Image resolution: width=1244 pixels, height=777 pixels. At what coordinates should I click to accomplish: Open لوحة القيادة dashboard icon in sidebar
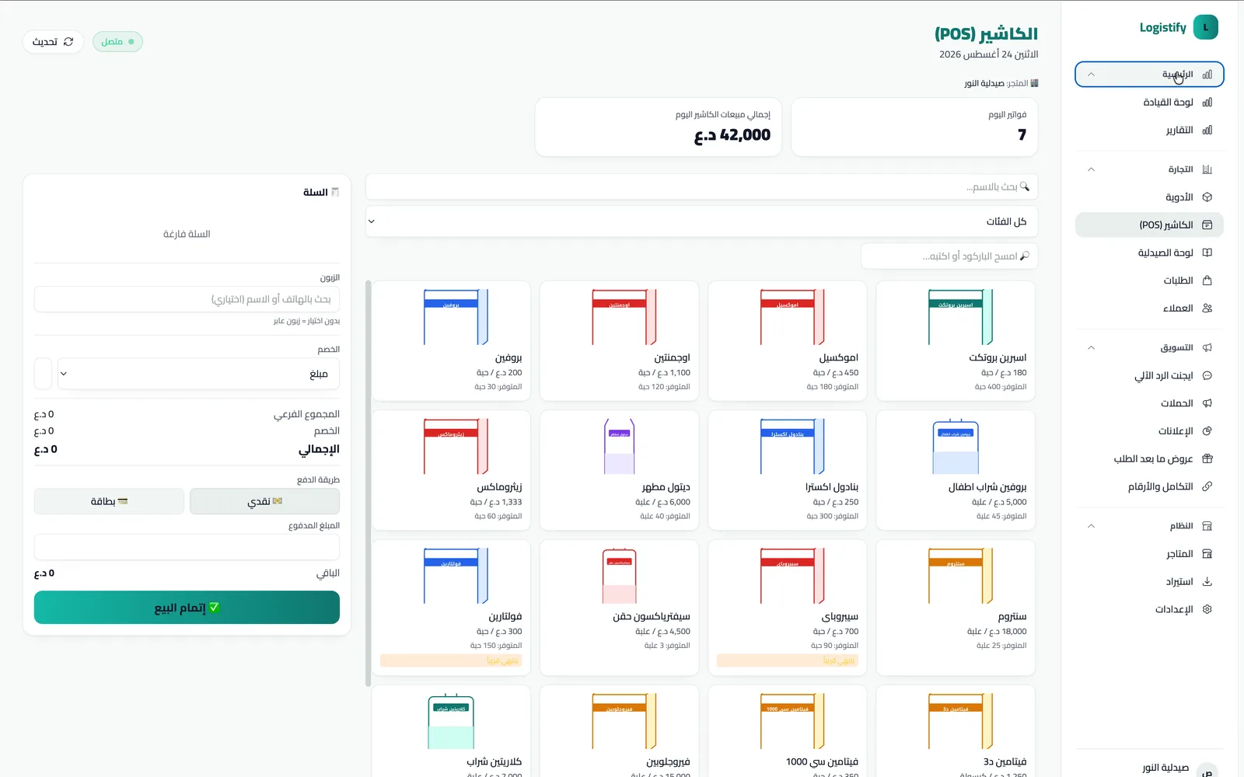[1207, 103]
